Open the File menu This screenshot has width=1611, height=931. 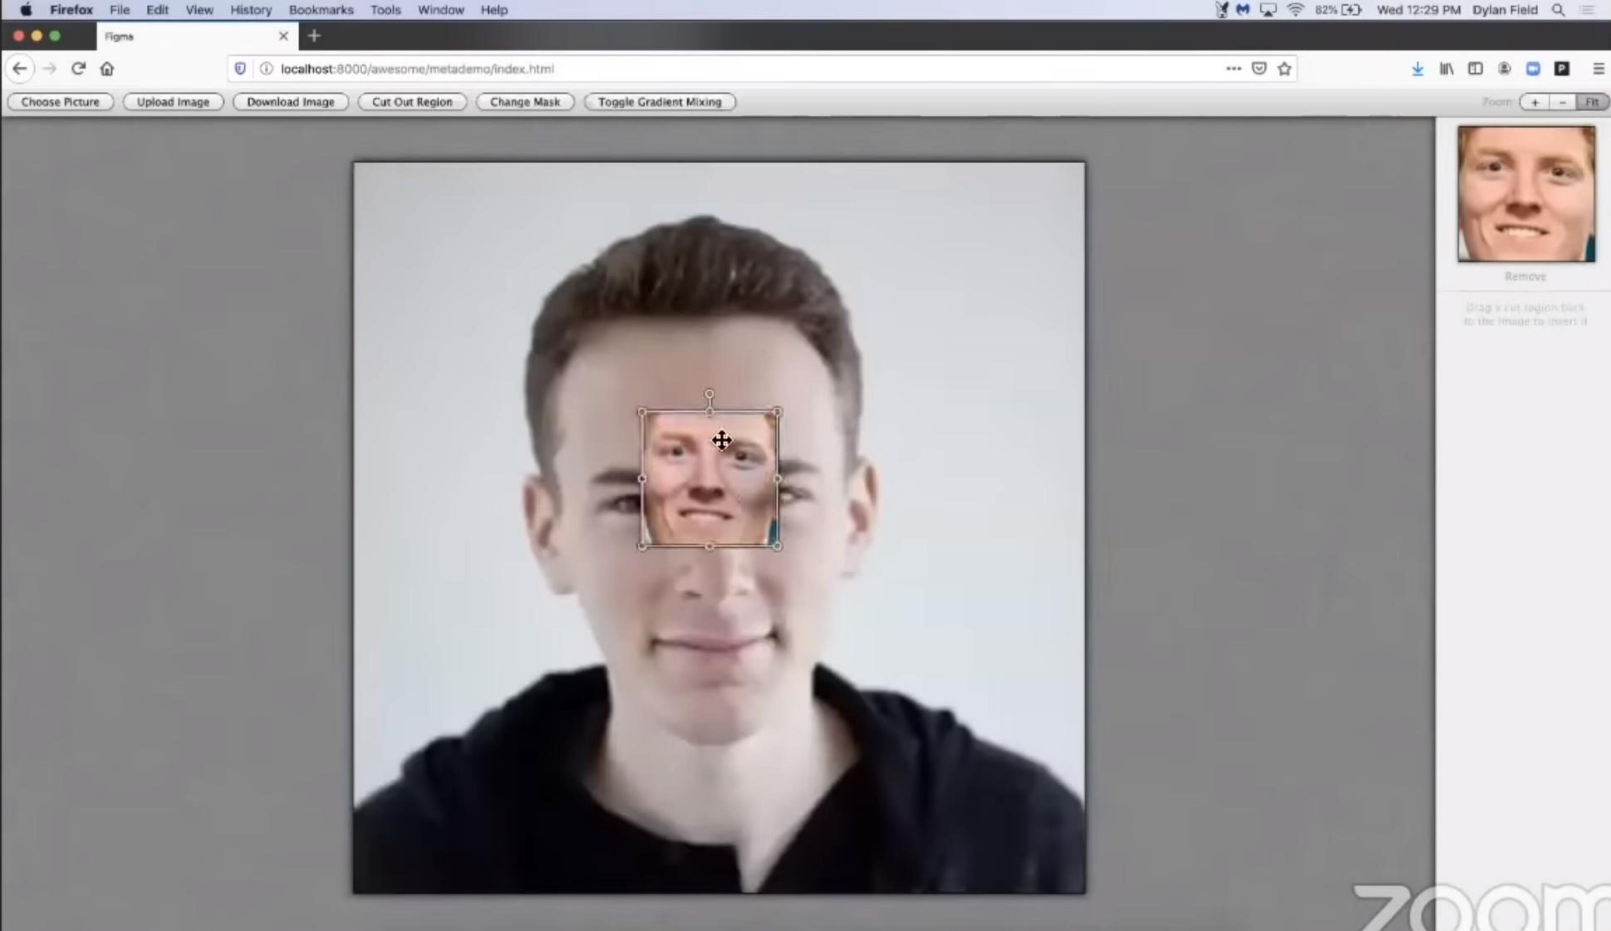point(120,10)
